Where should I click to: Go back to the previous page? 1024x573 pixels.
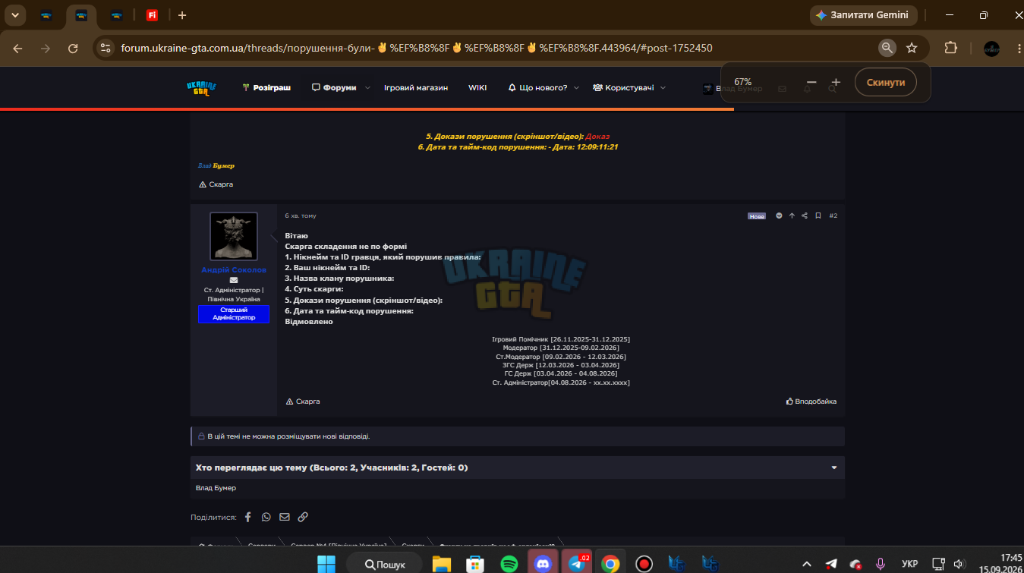click(x=18, y=48)
